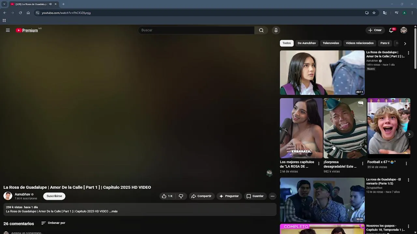Viewport: 417px width, 234px height.
Task: Click the channel watermark in the player
Action: coord(269,173)
